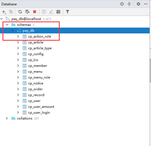Expand the cp_menu_role table

pyautogui.click(x=18, y=77)
